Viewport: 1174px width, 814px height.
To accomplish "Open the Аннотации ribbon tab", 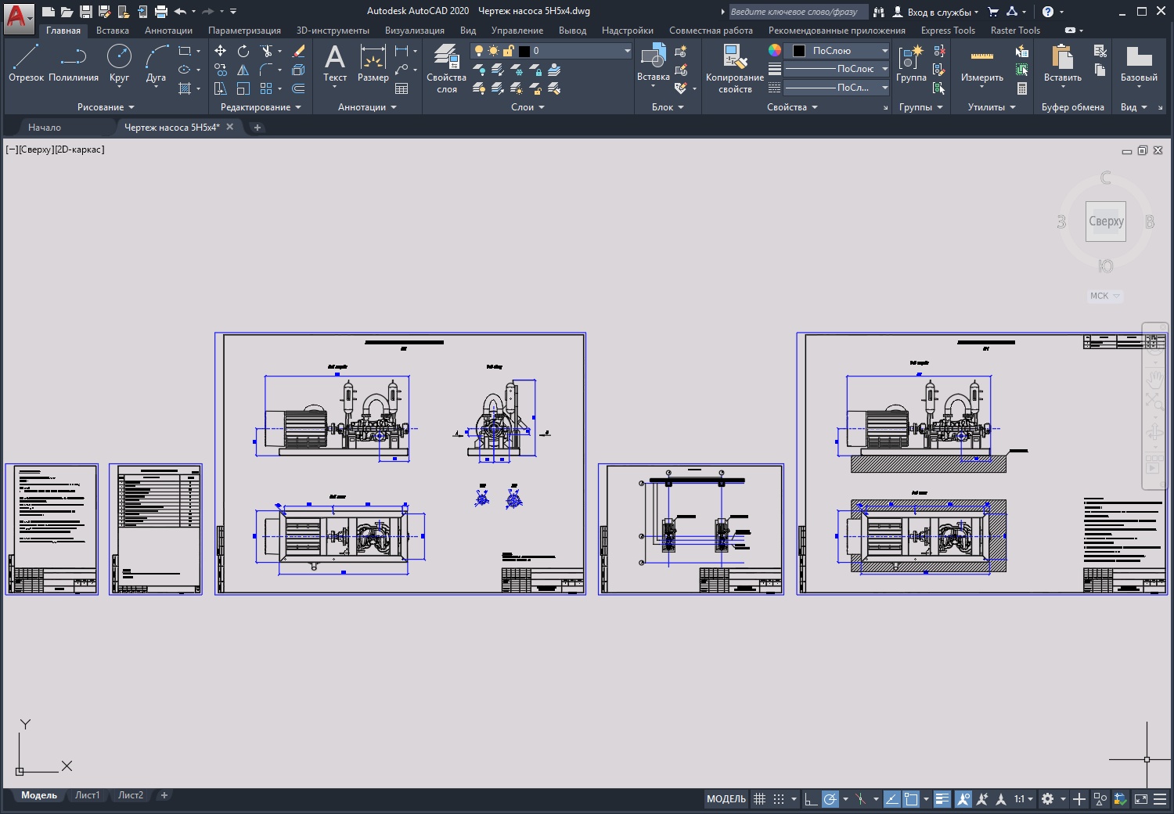I will 168,31.
